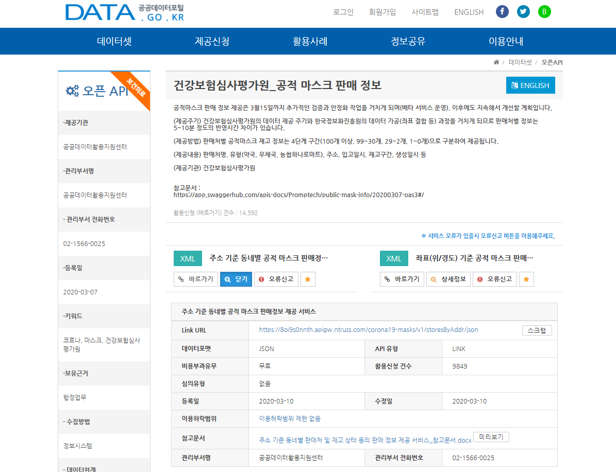This screenshot has height=472, width=616.
Task: Open the green Naver blog icon
Action: (x=544, y=11)
